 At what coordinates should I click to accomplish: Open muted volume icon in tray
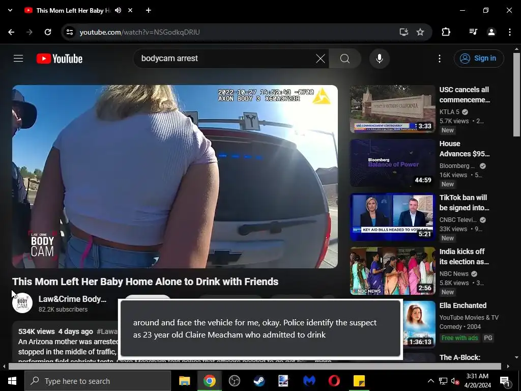(455, 381)
